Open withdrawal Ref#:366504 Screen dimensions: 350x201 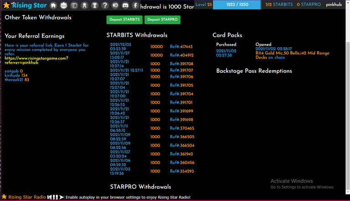pyautogui.click(x=182, y=146)
